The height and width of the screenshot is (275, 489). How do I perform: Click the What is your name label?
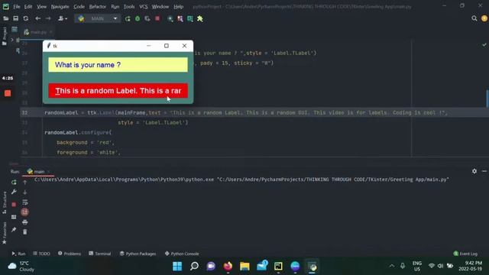[x=118, y=65]
